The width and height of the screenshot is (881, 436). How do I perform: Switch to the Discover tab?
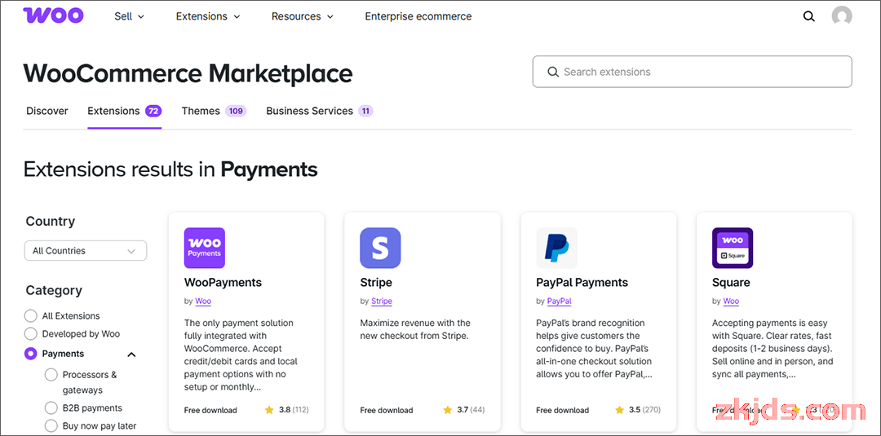coord(47,111)
